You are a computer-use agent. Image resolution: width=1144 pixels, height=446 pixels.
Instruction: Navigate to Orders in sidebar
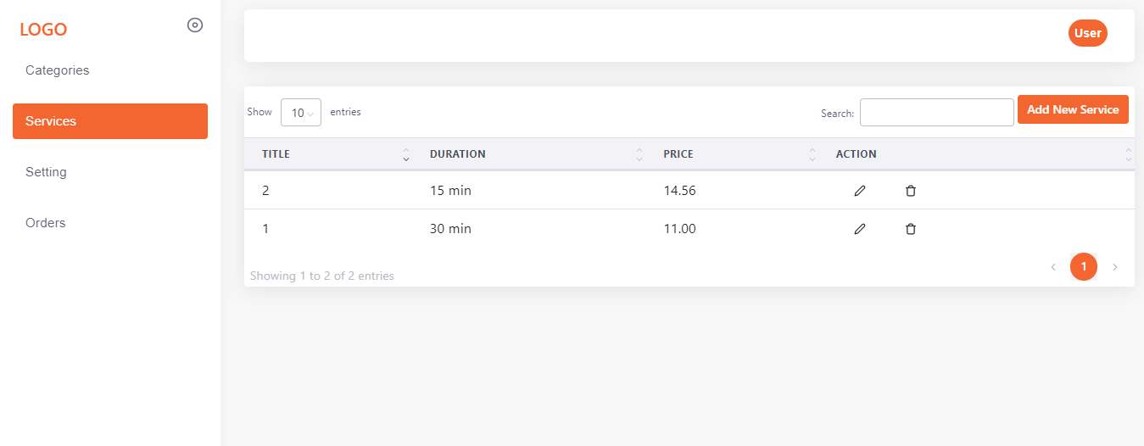click(x=46, y=223)
